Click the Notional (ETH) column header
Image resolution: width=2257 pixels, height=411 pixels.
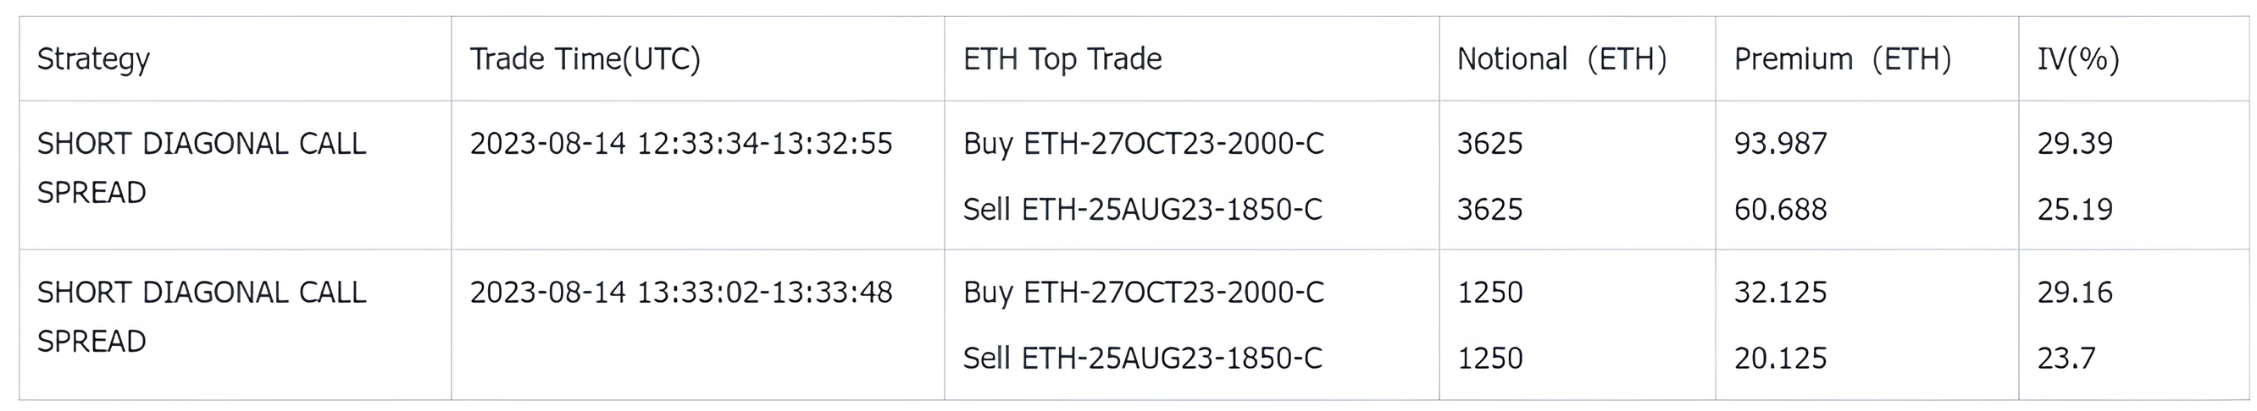click(x=1561, y=59)
